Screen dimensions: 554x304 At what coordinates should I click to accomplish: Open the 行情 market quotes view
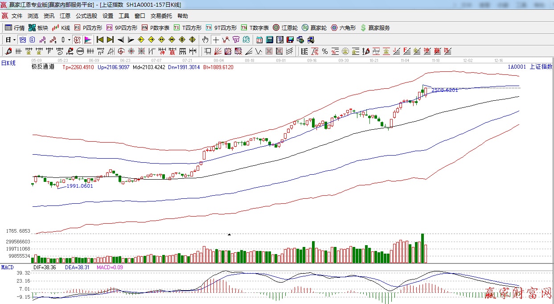(15, 28)
